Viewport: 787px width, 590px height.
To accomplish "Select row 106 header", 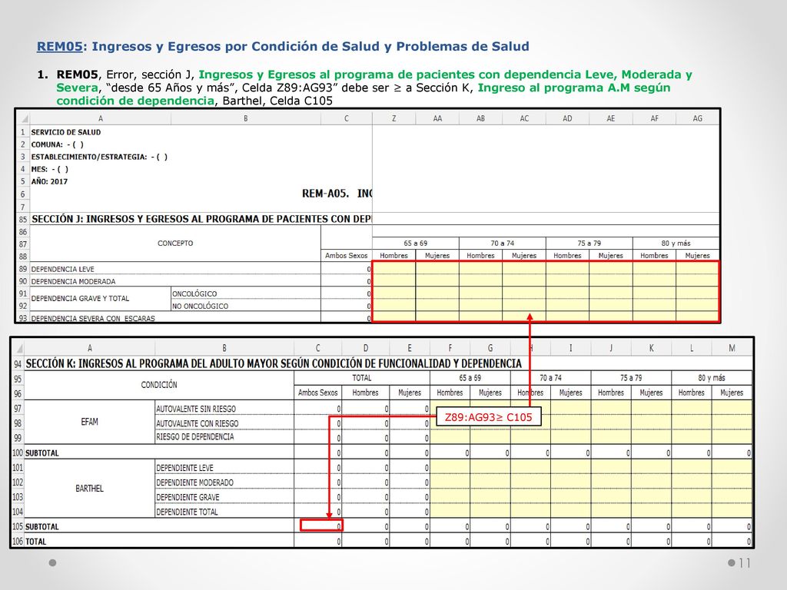I will point(18,542).
